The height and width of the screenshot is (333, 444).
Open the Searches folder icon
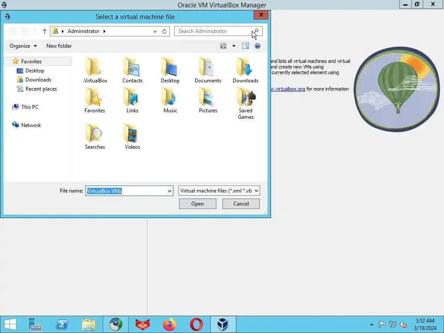pyautogui.click(x=95, y=137)
